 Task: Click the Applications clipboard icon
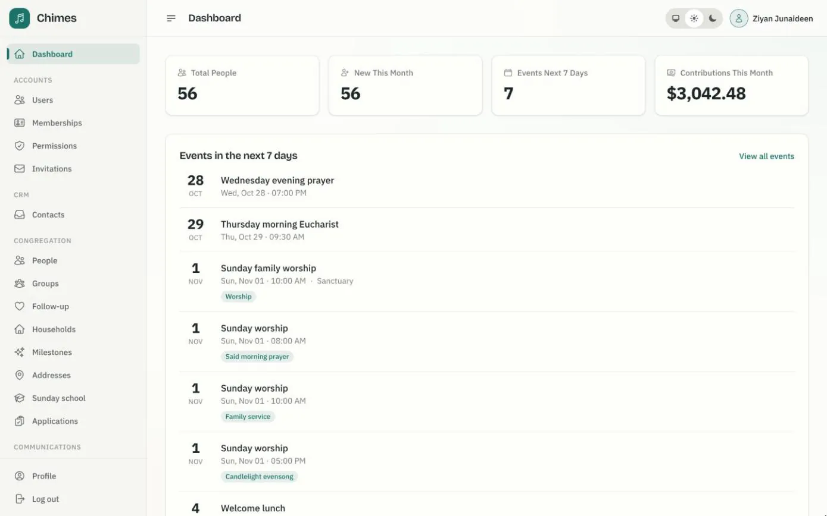point(20,421)
